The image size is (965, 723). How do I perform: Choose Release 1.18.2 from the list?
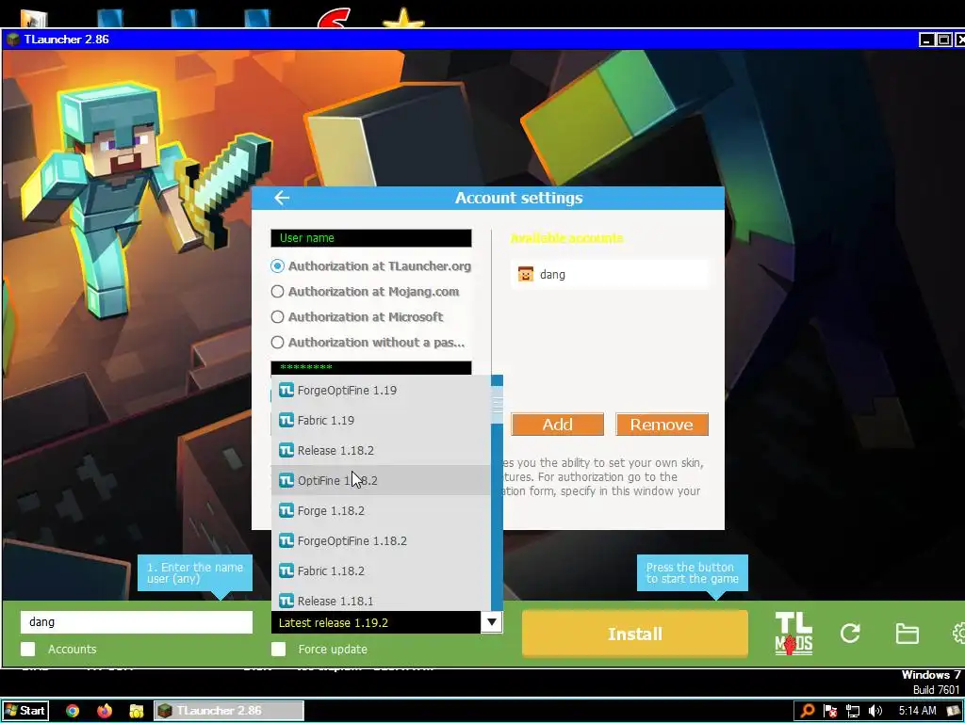(x=381, y=450)
